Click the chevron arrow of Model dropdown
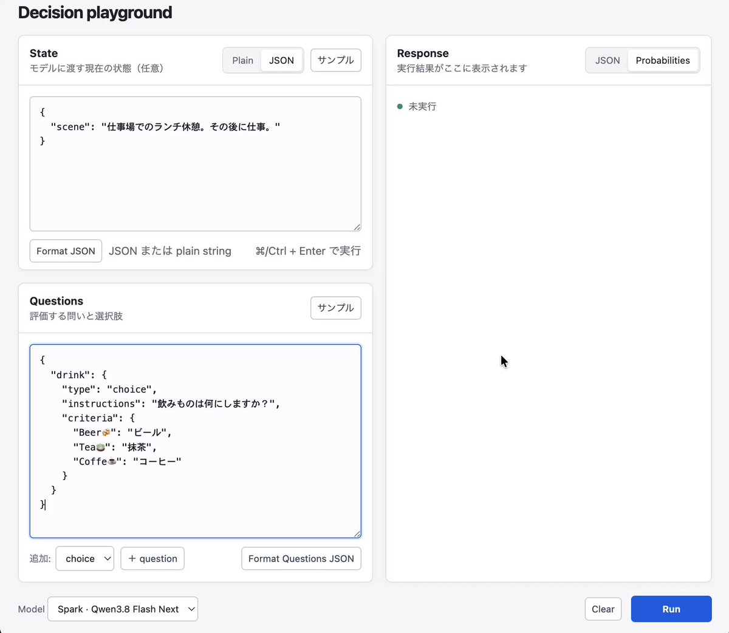Screen dimensions: 729x633 [191, 609]
